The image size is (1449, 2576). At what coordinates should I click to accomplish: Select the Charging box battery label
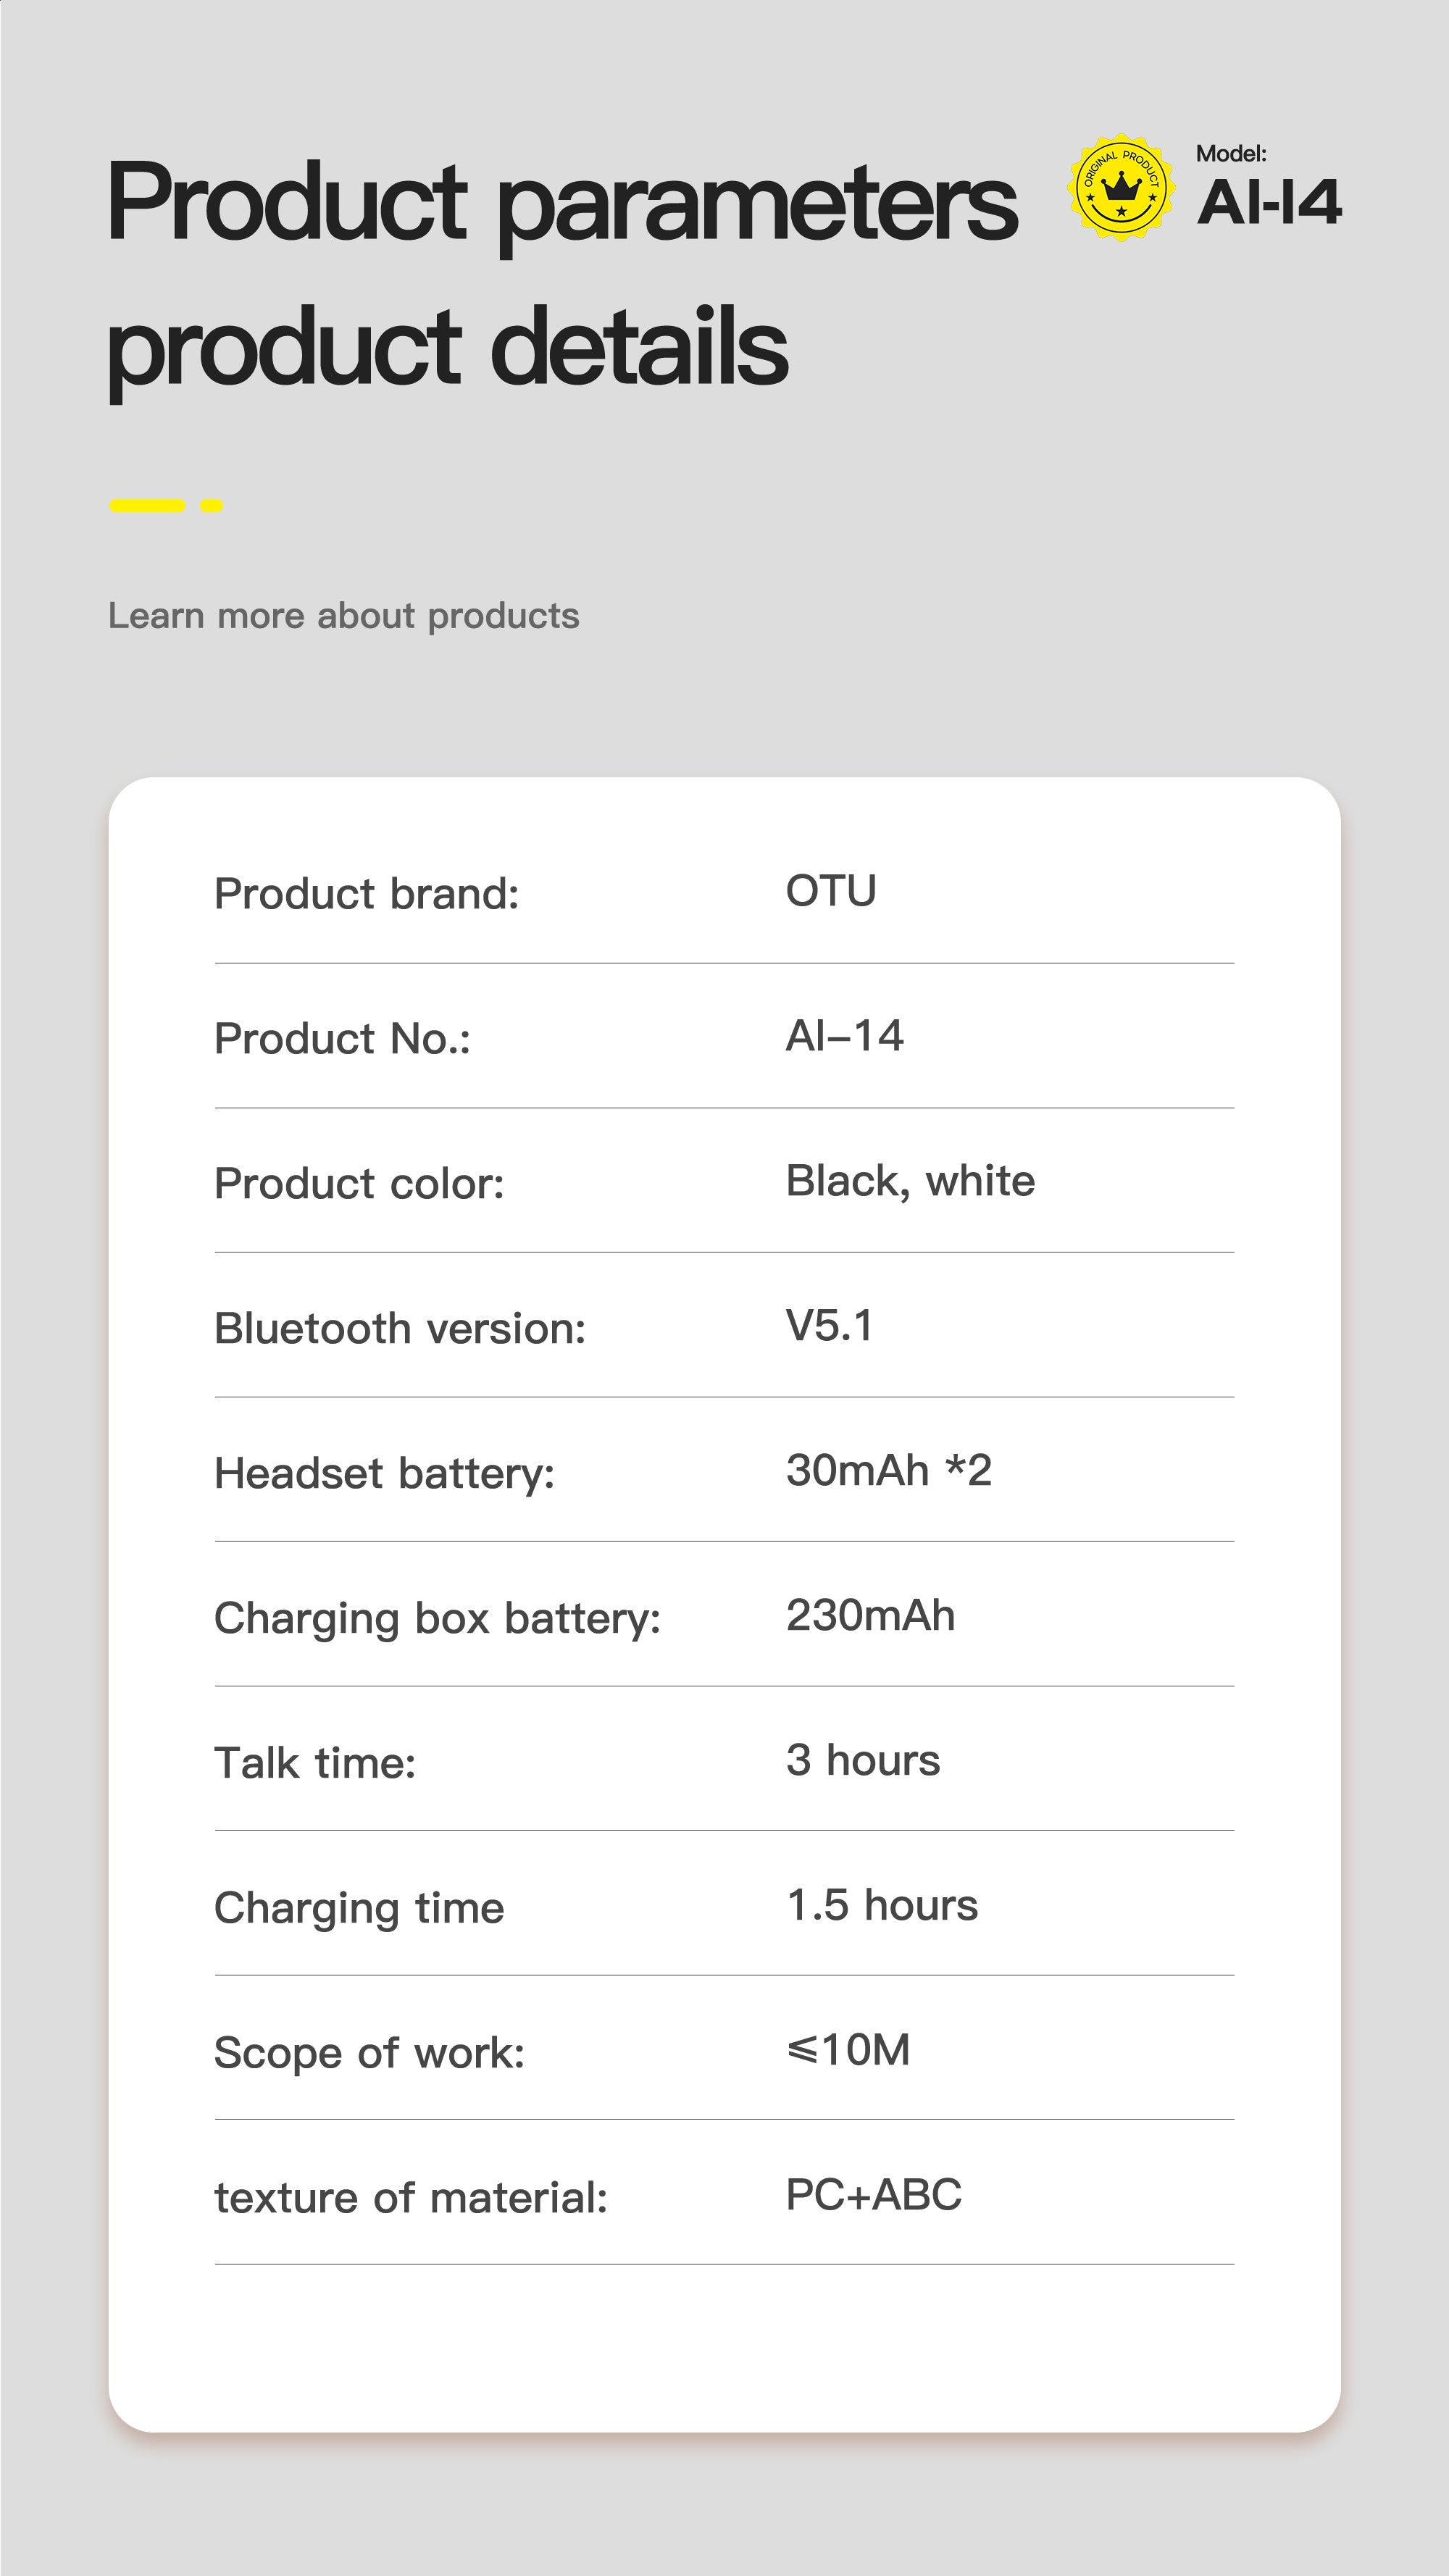pyautogui.click(x=437, y=1618)
